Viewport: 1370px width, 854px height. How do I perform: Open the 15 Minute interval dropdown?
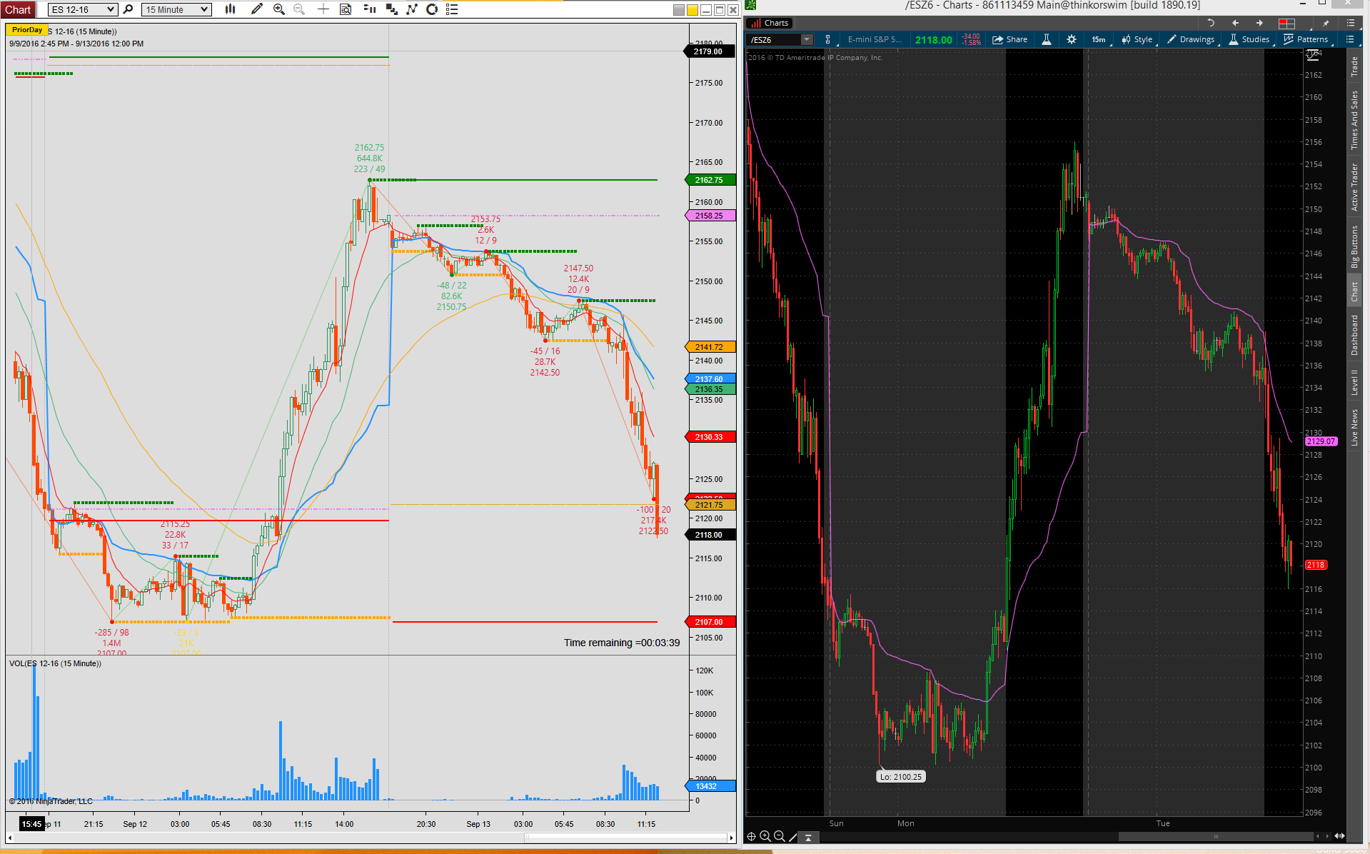(176, 9)
